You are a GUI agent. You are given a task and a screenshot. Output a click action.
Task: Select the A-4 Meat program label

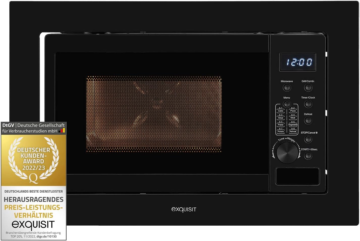(x=293, y=117)
